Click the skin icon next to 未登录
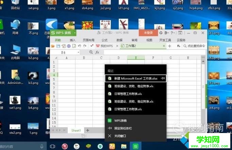 [161, 33]
